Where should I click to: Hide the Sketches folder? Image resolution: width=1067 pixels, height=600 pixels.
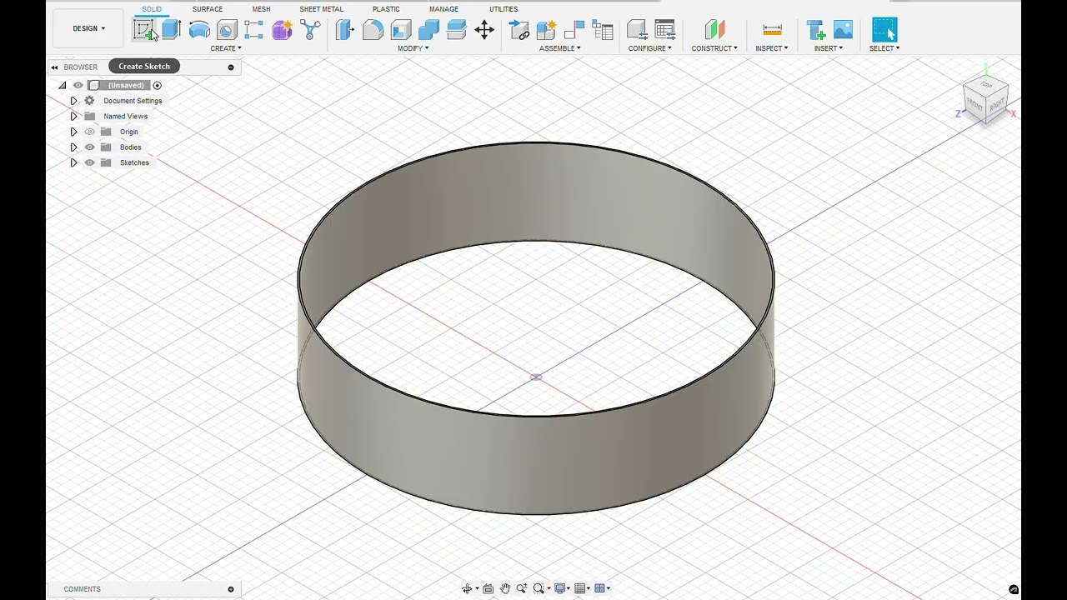click(x=90, y=162)
